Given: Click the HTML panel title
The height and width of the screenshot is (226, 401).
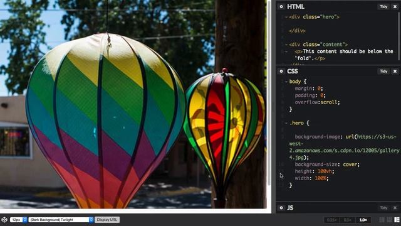Looking at the screenshot, I should [296, 7].
